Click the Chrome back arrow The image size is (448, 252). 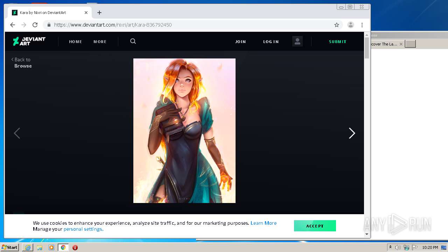point(13,25)
